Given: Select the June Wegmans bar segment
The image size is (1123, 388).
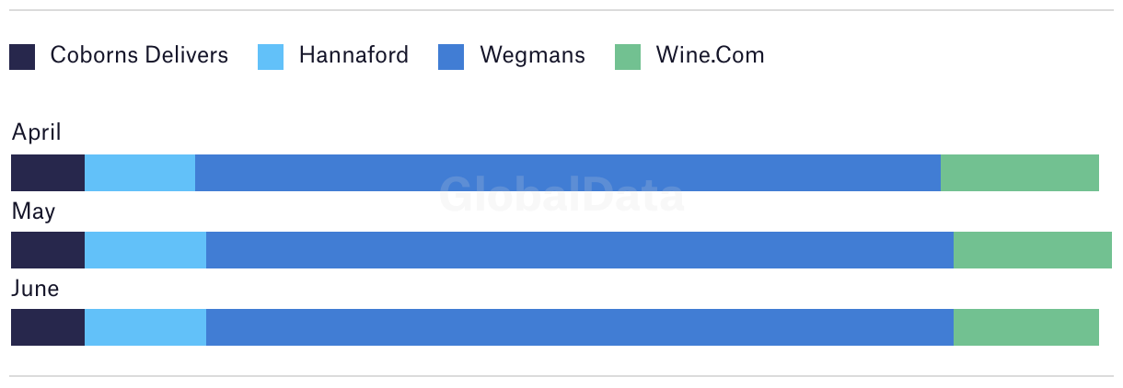Looking at the screenshot, I should point(580,327).
